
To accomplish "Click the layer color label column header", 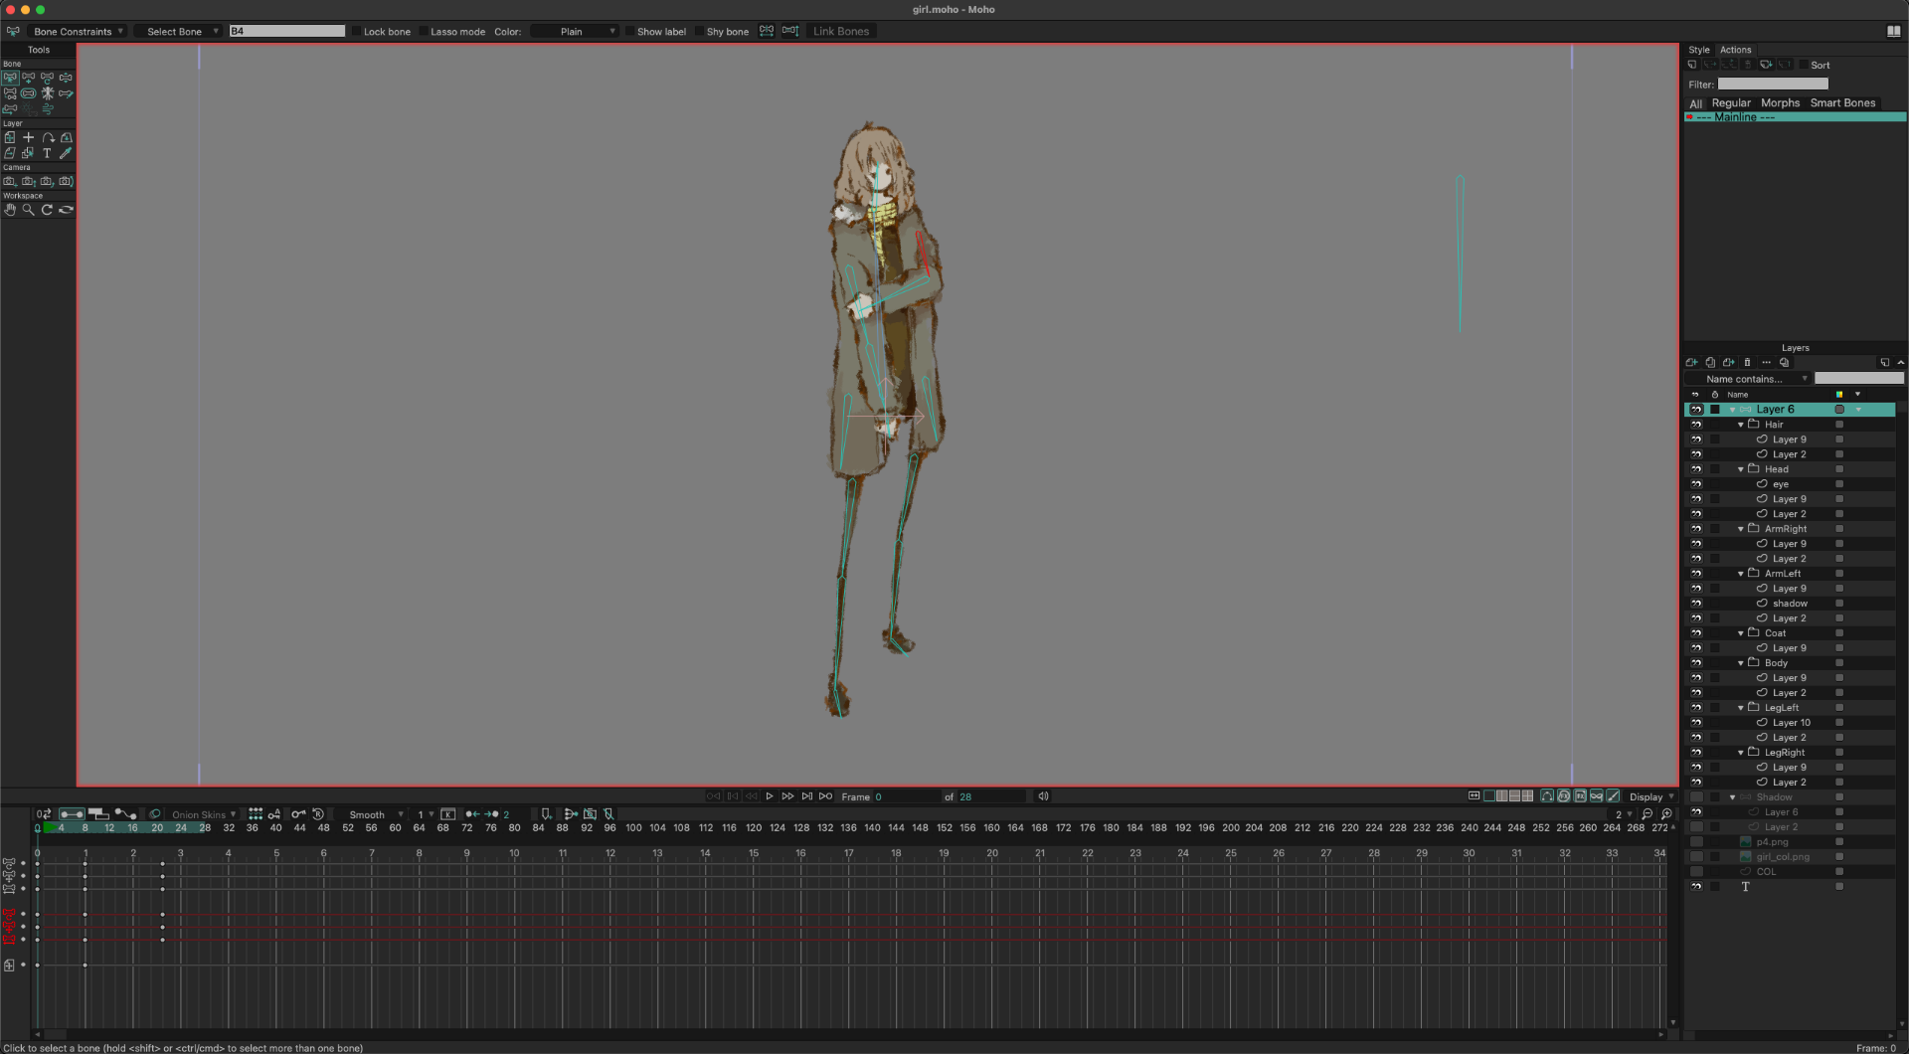I will (x=1839, y=395).
